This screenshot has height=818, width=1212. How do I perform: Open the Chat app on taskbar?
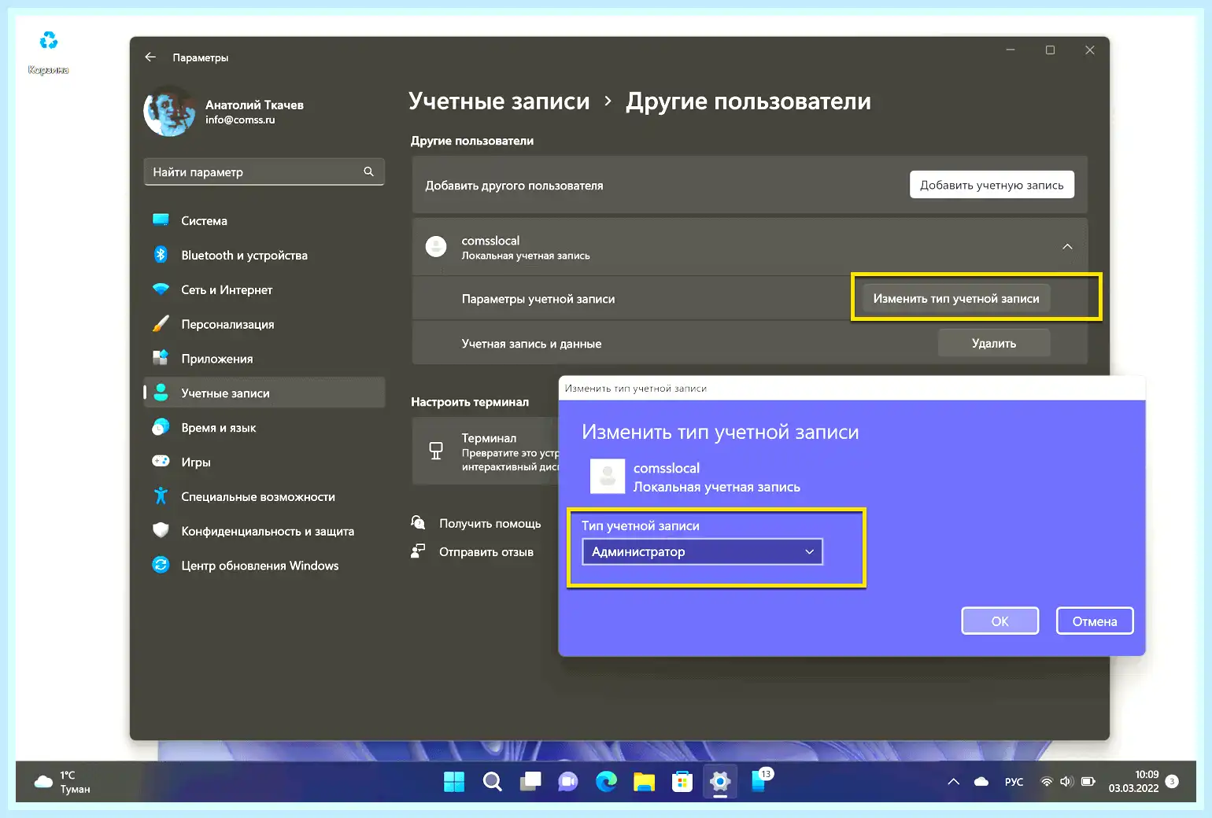point(567,782)
